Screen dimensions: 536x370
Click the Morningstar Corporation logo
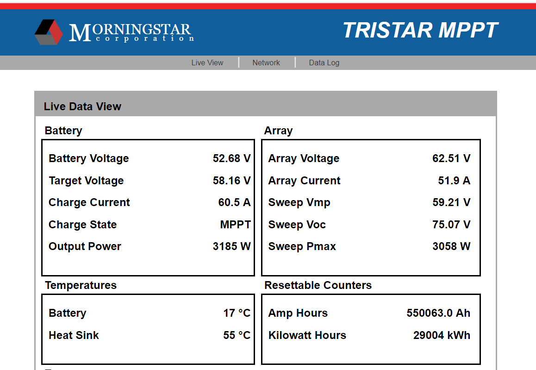point(114,32)
